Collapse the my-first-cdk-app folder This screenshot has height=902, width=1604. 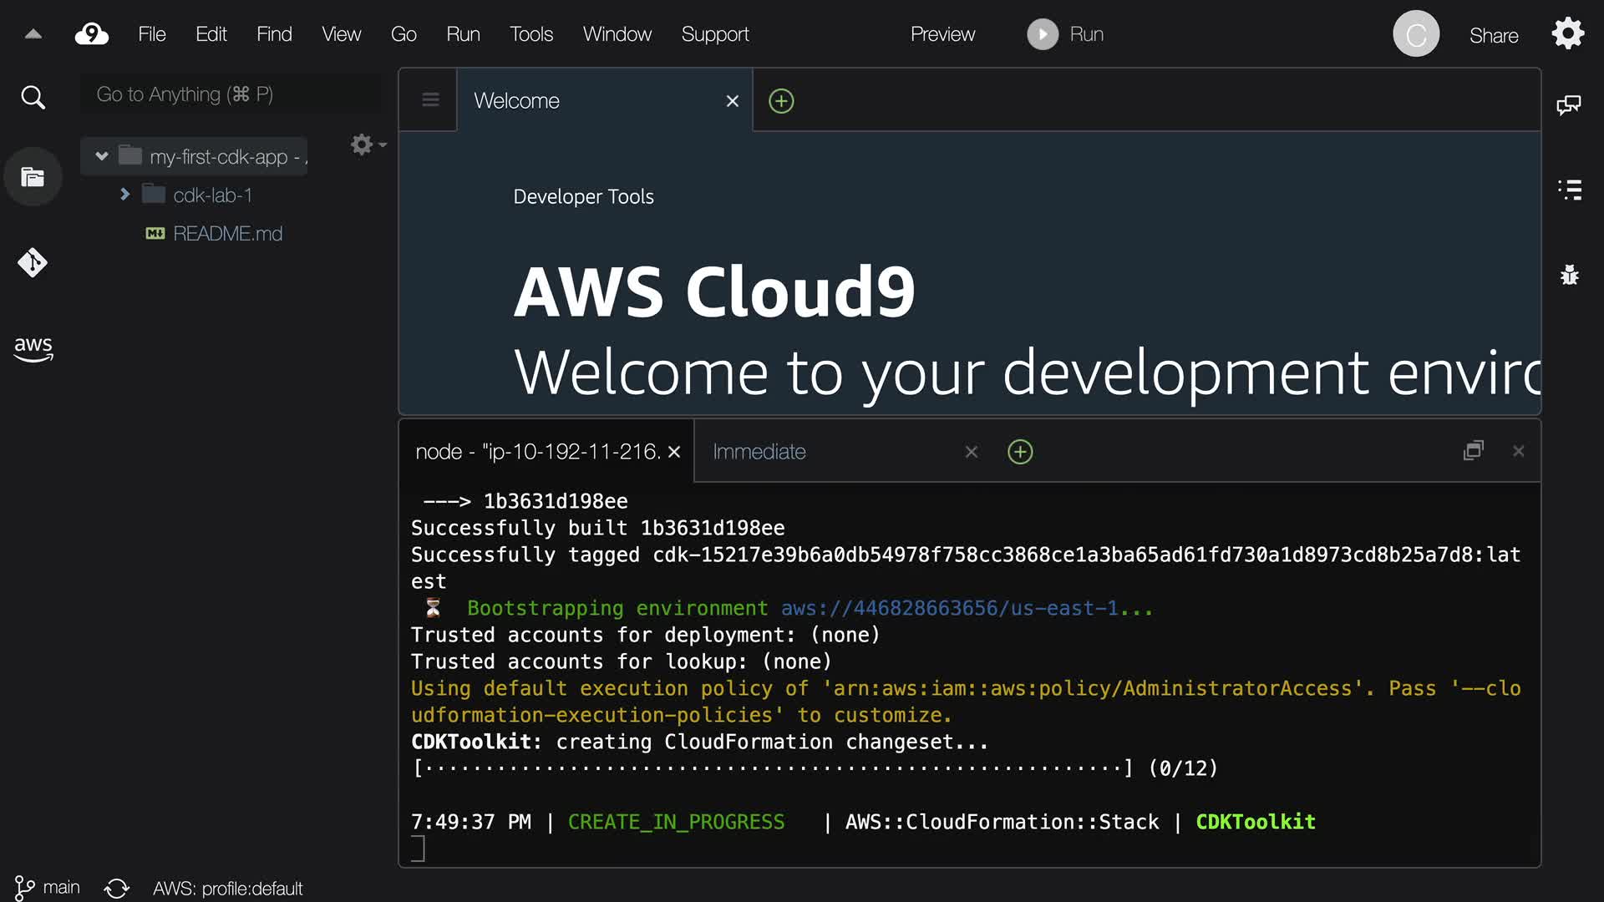tap(102, 156)
